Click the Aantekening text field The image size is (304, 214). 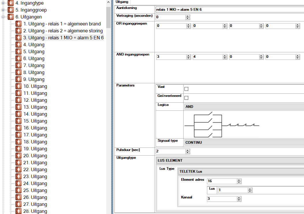[x=229, y=10]
